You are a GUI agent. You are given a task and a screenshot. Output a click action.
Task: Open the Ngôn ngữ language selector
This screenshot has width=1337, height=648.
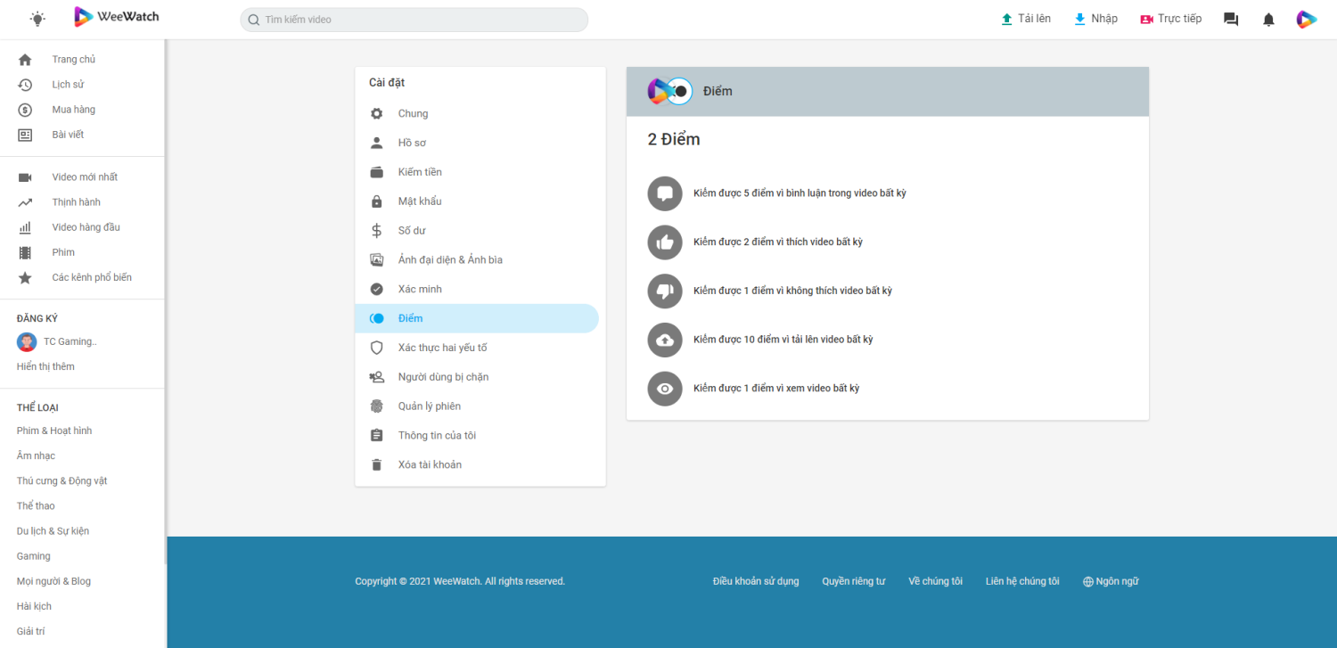coord(1111,581)
